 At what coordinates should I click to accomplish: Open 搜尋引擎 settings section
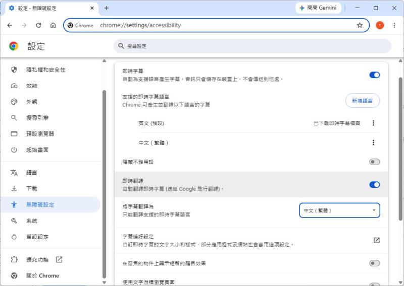pos(50,118)
